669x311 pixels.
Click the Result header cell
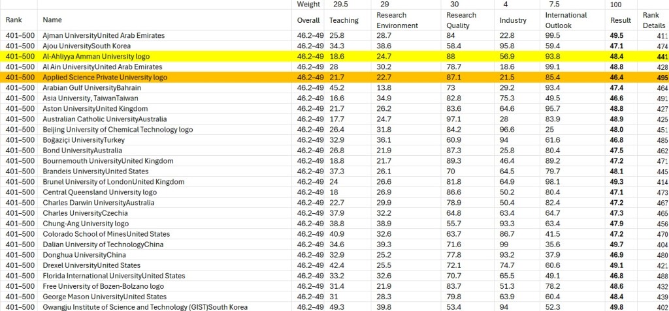(x=620, y=20)
